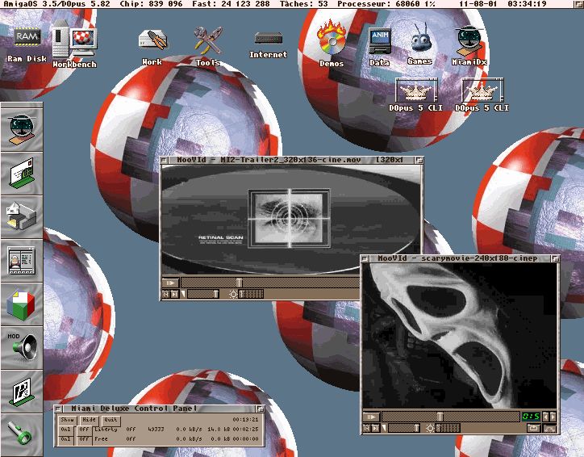Click the scarymovie video frame
584x457 pixels.
460,336
